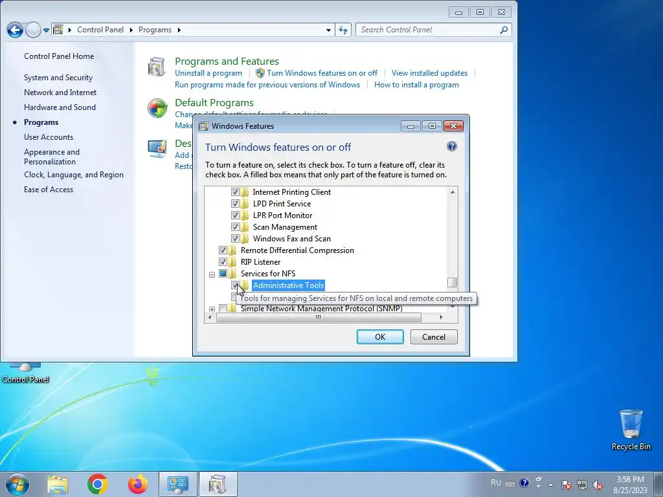
Task: Open the address bar history dropdown
Action: (x=328, y=30)
